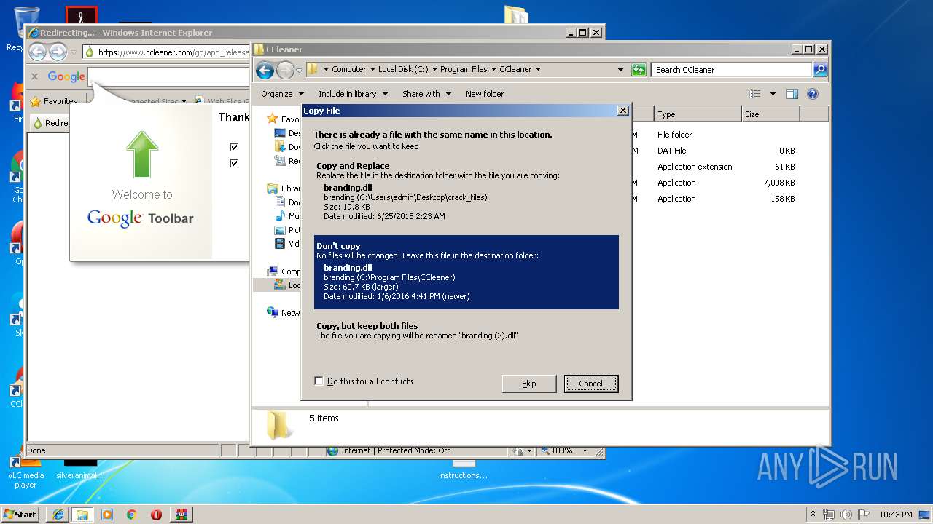Choose the Copy and Replace option

466,190
